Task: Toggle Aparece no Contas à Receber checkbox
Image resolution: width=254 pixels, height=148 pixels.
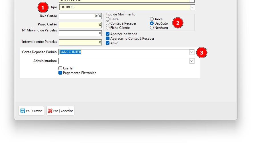Action: click(x=107, y=39)
